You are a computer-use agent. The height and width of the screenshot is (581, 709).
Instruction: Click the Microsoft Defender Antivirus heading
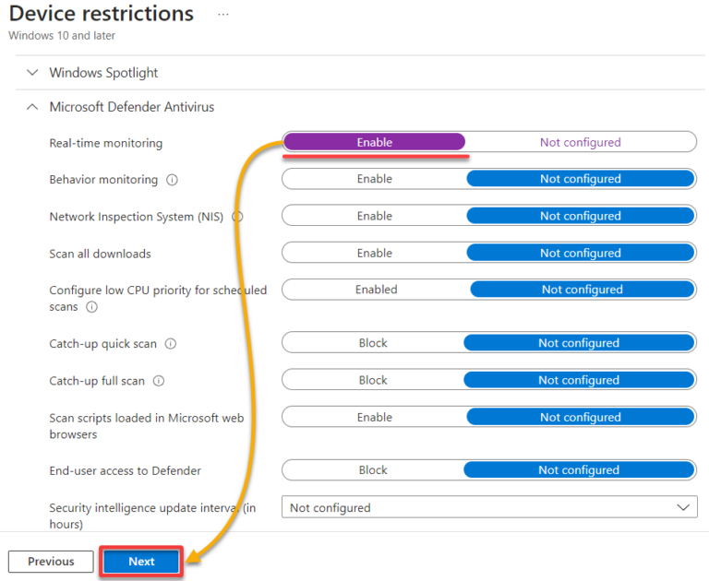click(x=132, y=107)
